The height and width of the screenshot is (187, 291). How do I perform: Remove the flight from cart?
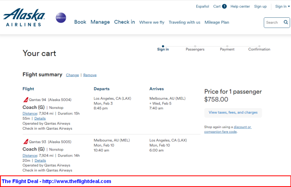(90, 75)
